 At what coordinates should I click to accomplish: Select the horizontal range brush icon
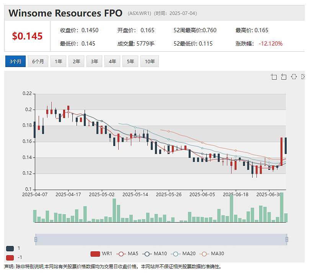coord(294,77)
